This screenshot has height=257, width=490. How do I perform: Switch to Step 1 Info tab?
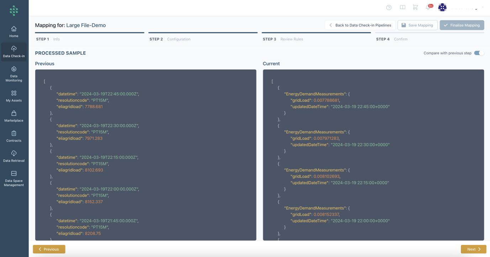click(x=48, y=39)
